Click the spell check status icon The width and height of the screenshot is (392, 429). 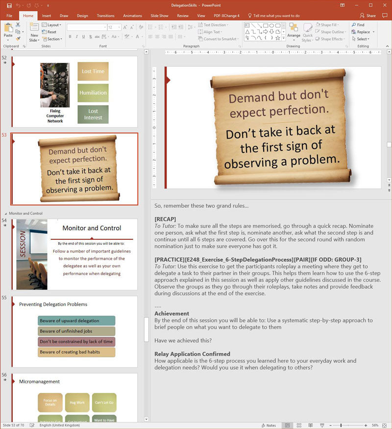click(x=32, y=425)
